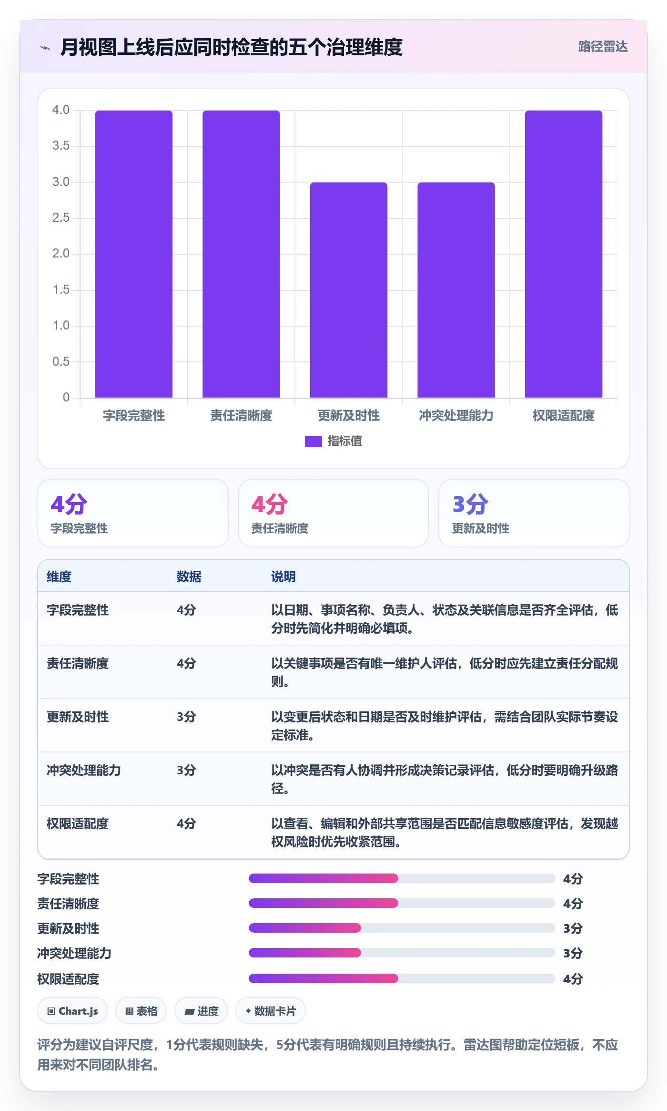Open the 4分 责任清晰度 stat card
The height and width of the screenshot is (1111, 667).
click(x=333, y=513)
